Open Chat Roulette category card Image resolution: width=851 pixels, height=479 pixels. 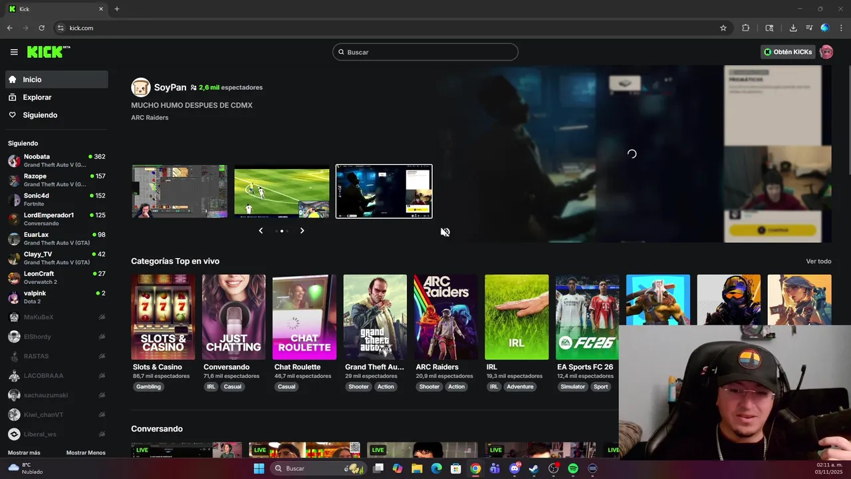tap(304, 317)
